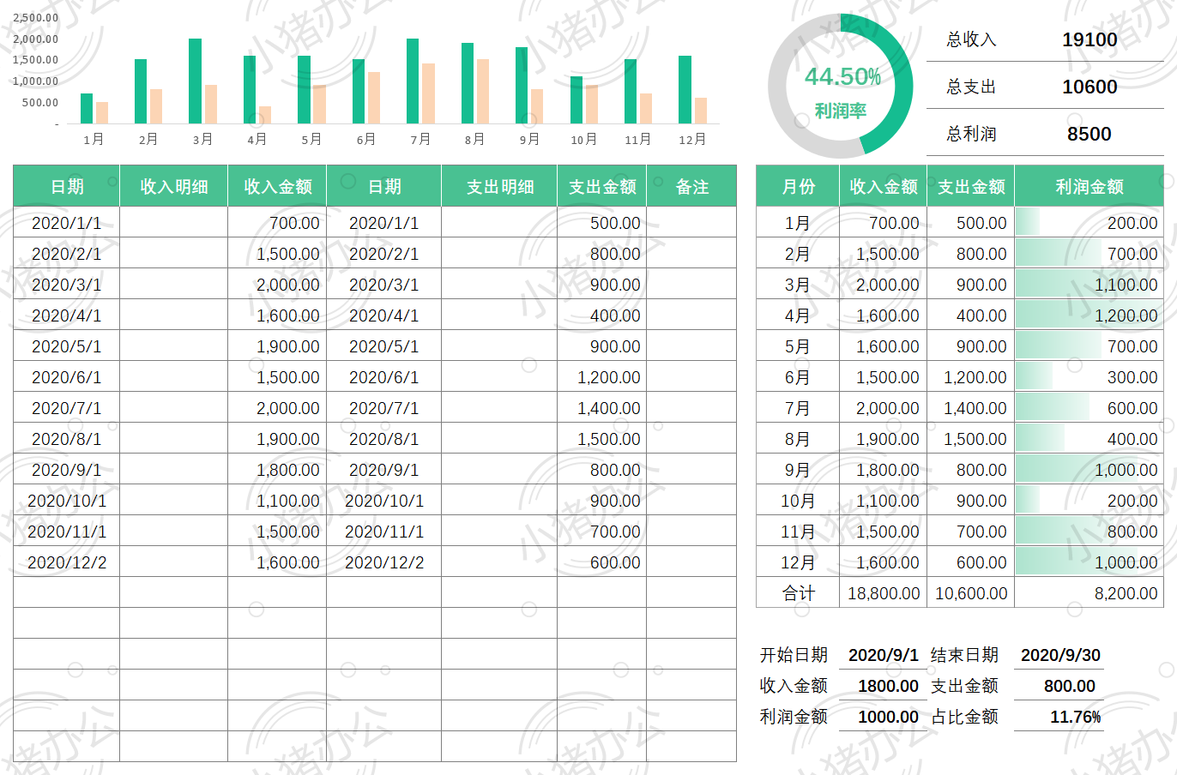Select the 11月 profit cell showing 800.00
This screenshot has height=775, width=1177.
[x=1089, y=532]
